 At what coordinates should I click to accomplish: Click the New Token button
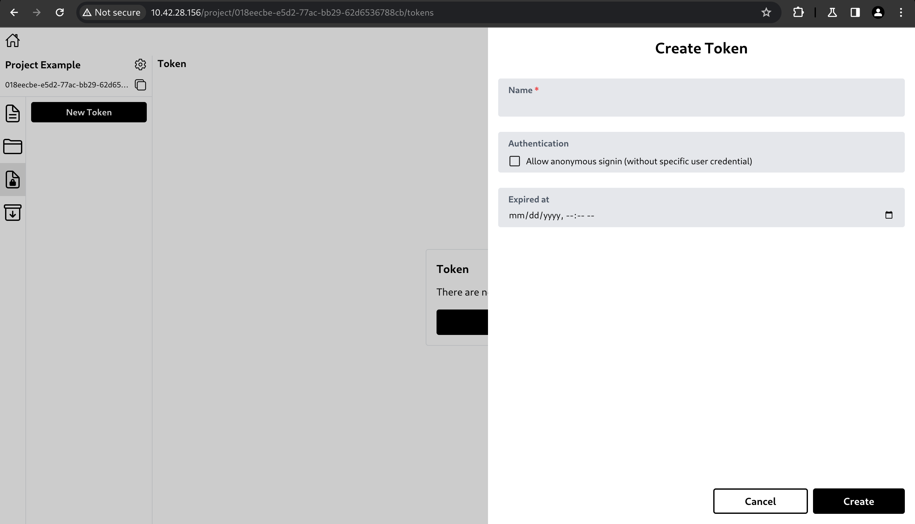pyautogui.click(x=89, y=112)
